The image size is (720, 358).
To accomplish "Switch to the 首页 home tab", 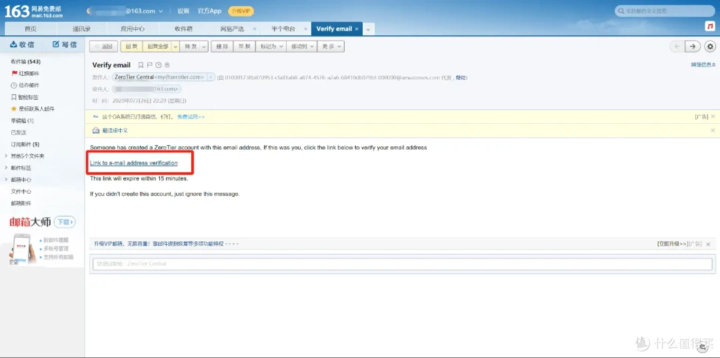I will click(x=31, y=29).
